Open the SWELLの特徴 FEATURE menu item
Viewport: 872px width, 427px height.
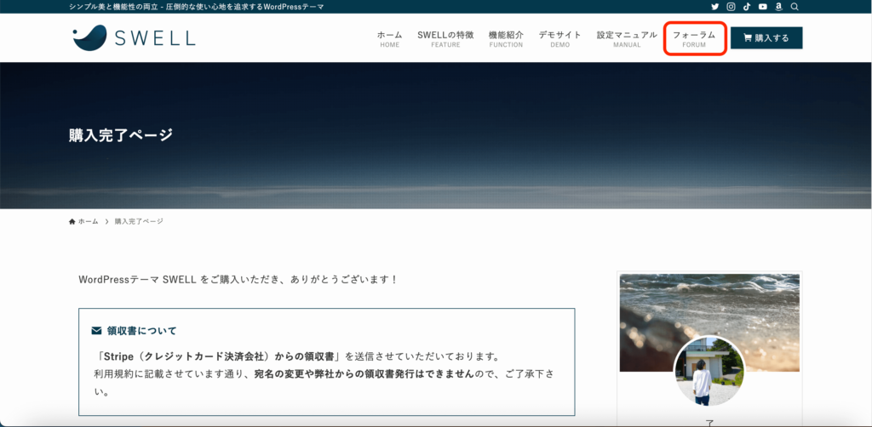click(x=445, y=39)
